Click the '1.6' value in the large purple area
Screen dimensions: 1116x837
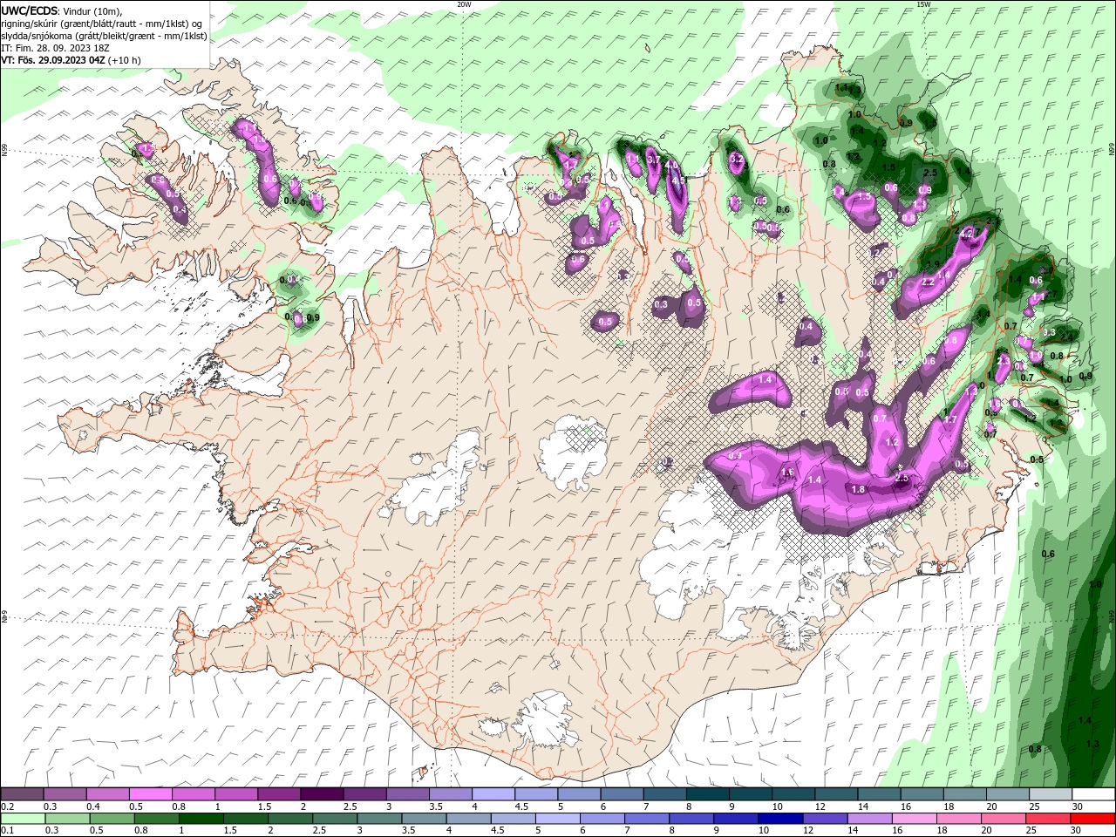pyautogui.click(x=787, y=473)
